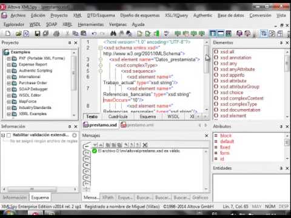Viewport: 291px width, 218px height.
Task: Expand the WSDL Editor folder
Action: 8,96
